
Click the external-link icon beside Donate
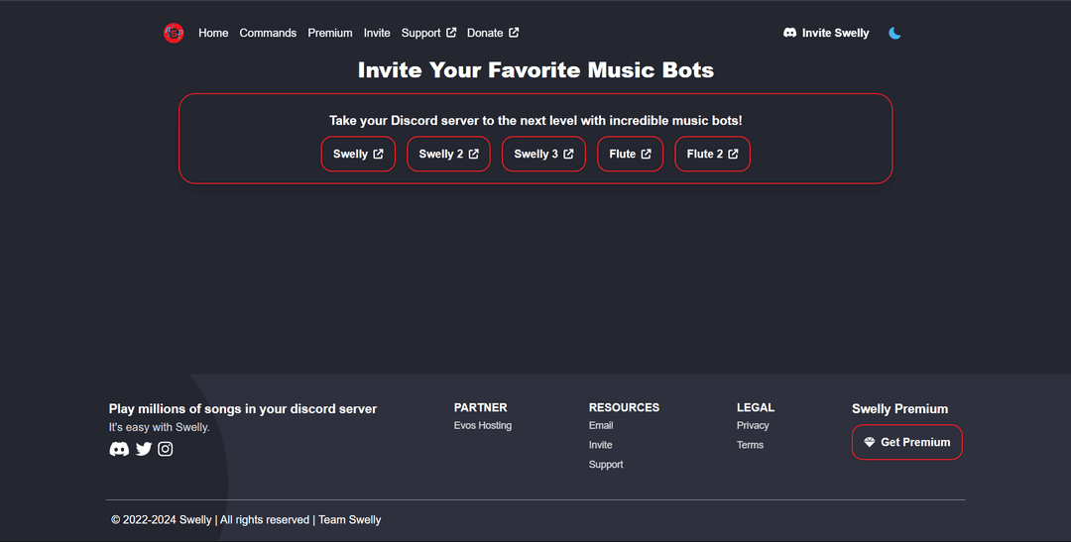(x=514, y=32)
